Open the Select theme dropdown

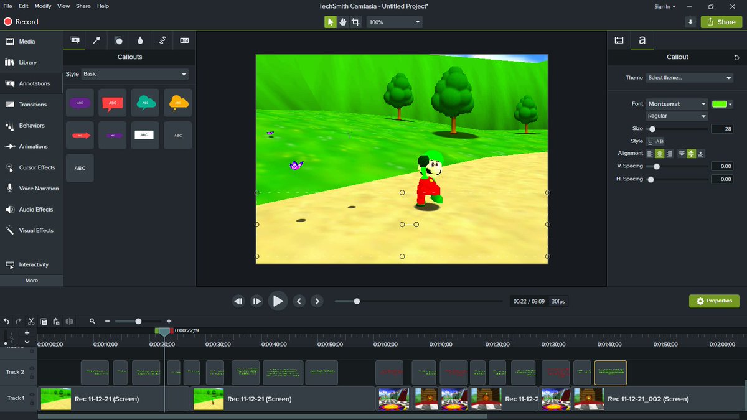[x=689, y=78]
